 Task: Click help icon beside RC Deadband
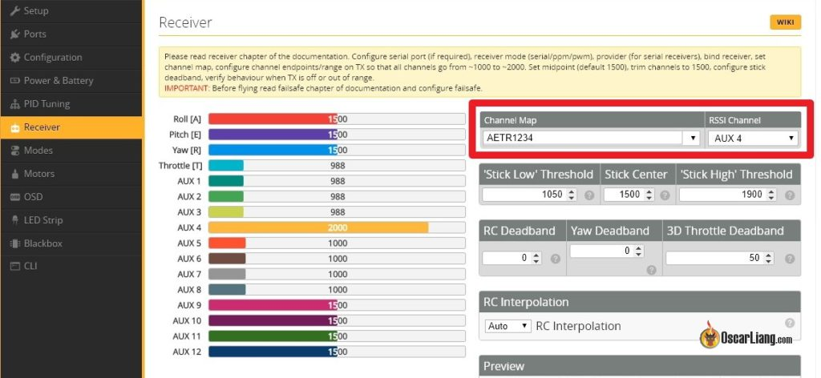[556, 259]
